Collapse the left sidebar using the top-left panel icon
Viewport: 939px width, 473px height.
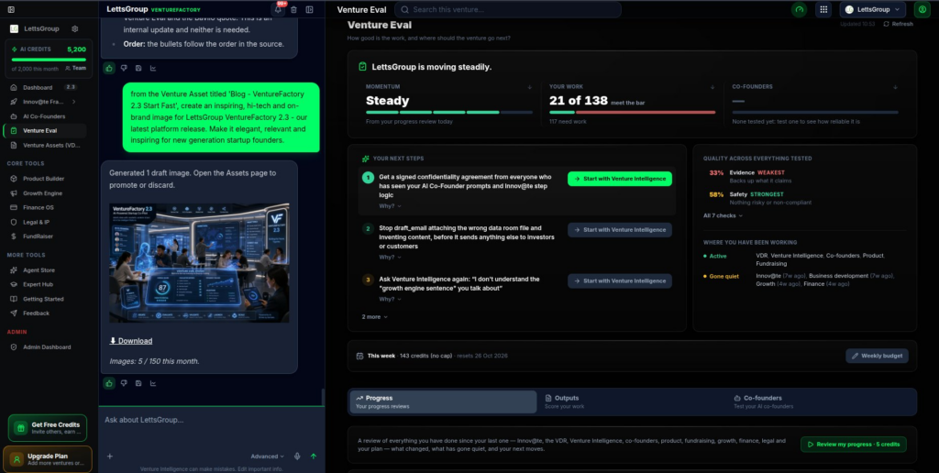[11, 9]
